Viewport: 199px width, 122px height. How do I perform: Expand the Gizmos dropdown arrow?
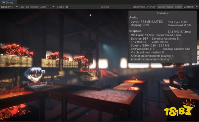(x=197, y=7)
